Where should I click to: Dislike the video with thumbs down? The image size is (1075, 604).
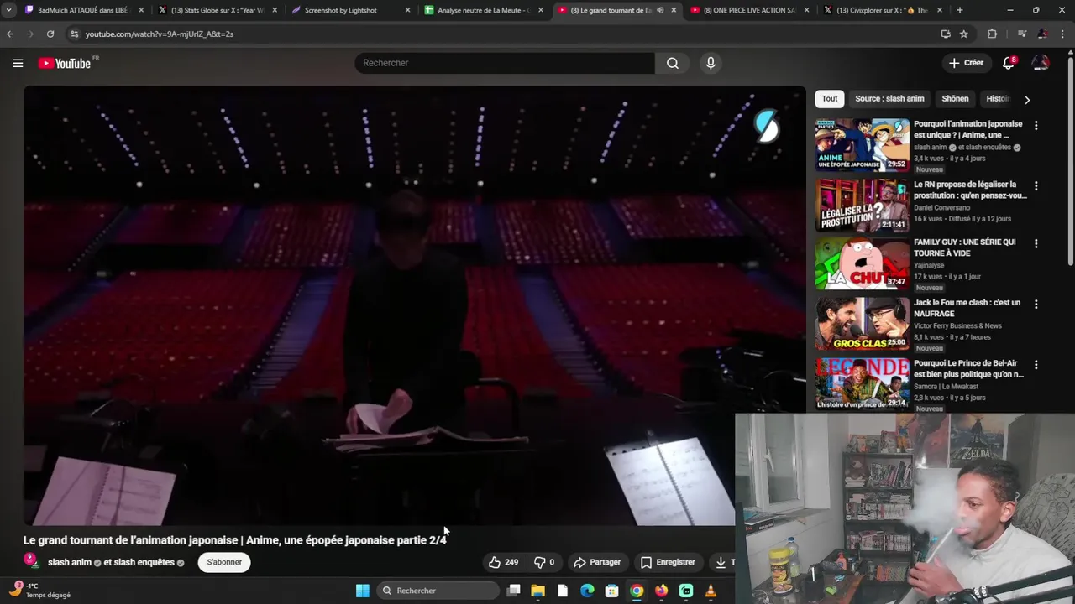click(544, 562)
